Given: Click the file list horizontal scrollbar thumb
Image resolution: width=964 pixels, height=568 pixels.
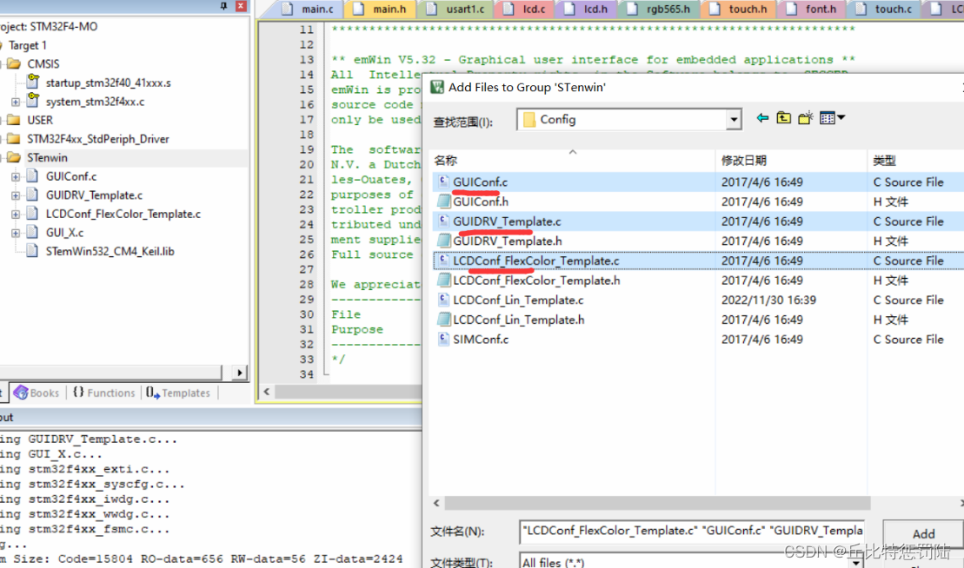Looking at the screenshot, I should 657,503.
